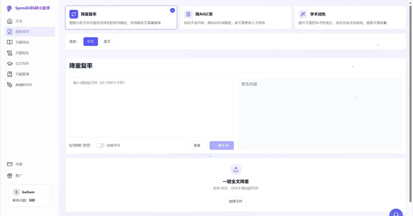Go to 充值 recharge page
413x216 pixels.
[x=30, y=164]
